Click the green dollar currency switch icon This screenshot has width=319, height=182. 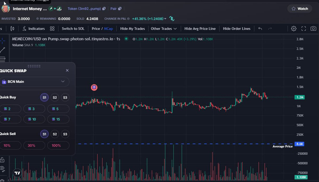pyautogui.click(x=172, y=19)
